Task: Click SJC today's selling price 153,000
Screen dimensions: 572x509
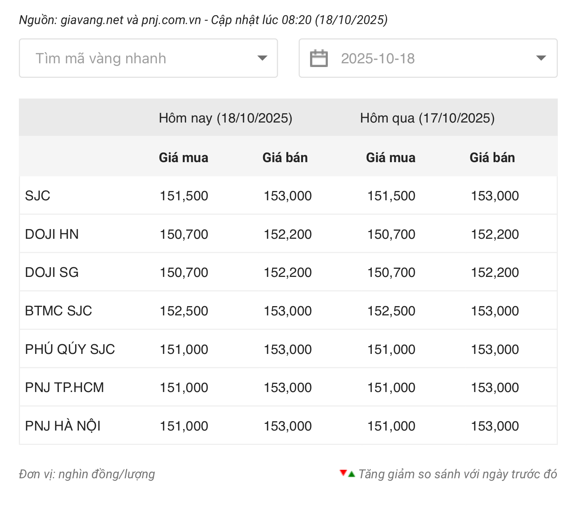Action: (x=287, y=196)
